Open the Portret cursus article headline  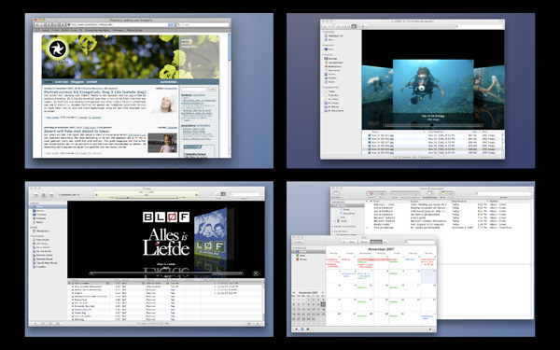[x=95, y=92]
